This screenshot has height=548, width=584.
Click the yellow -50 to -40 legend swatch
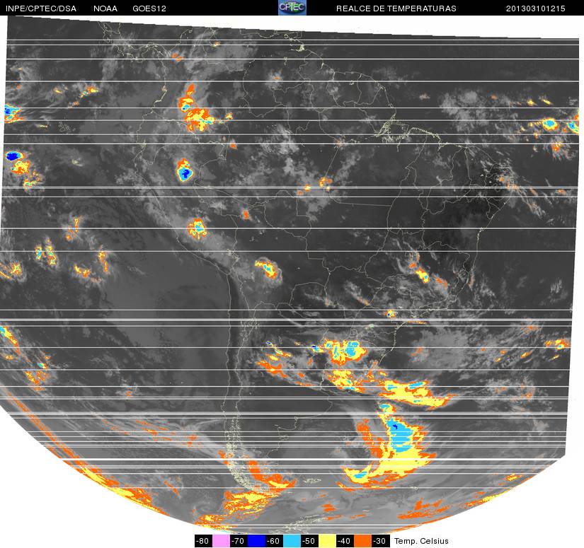pyautogui.click(x=327, y=541)
